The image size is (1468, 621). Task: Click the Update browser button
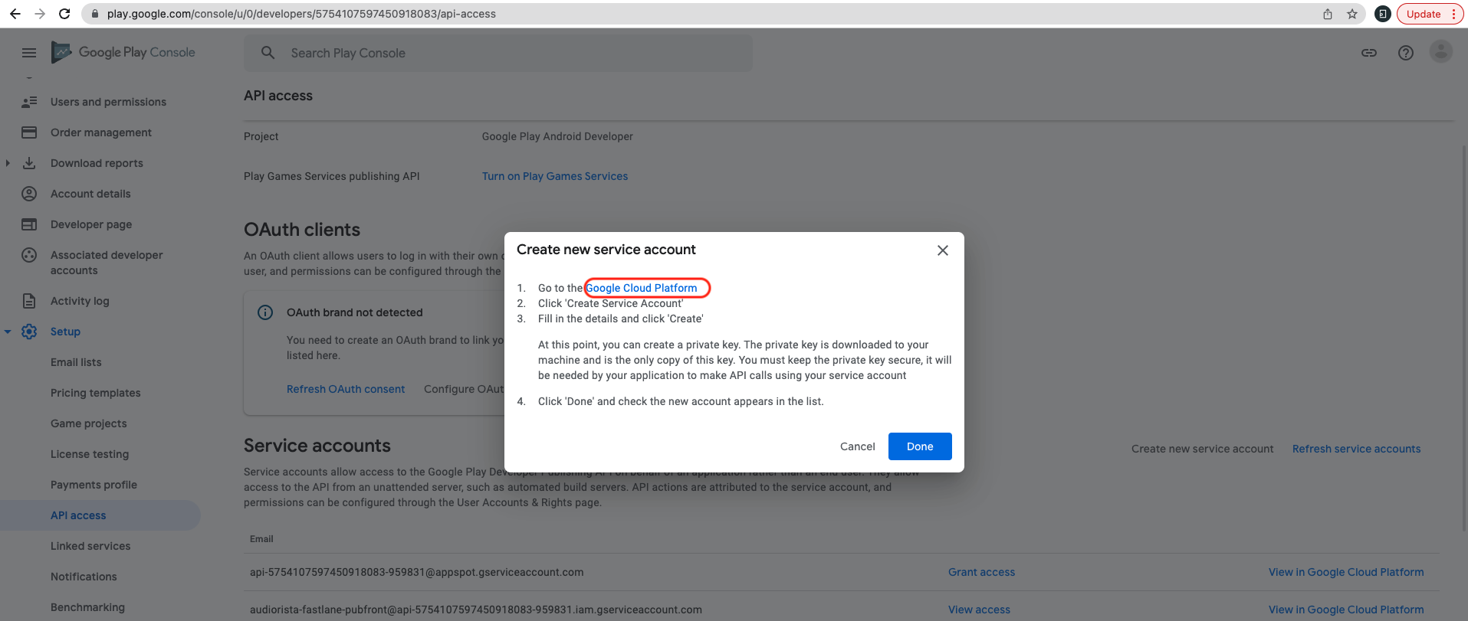coord(1430,14)
